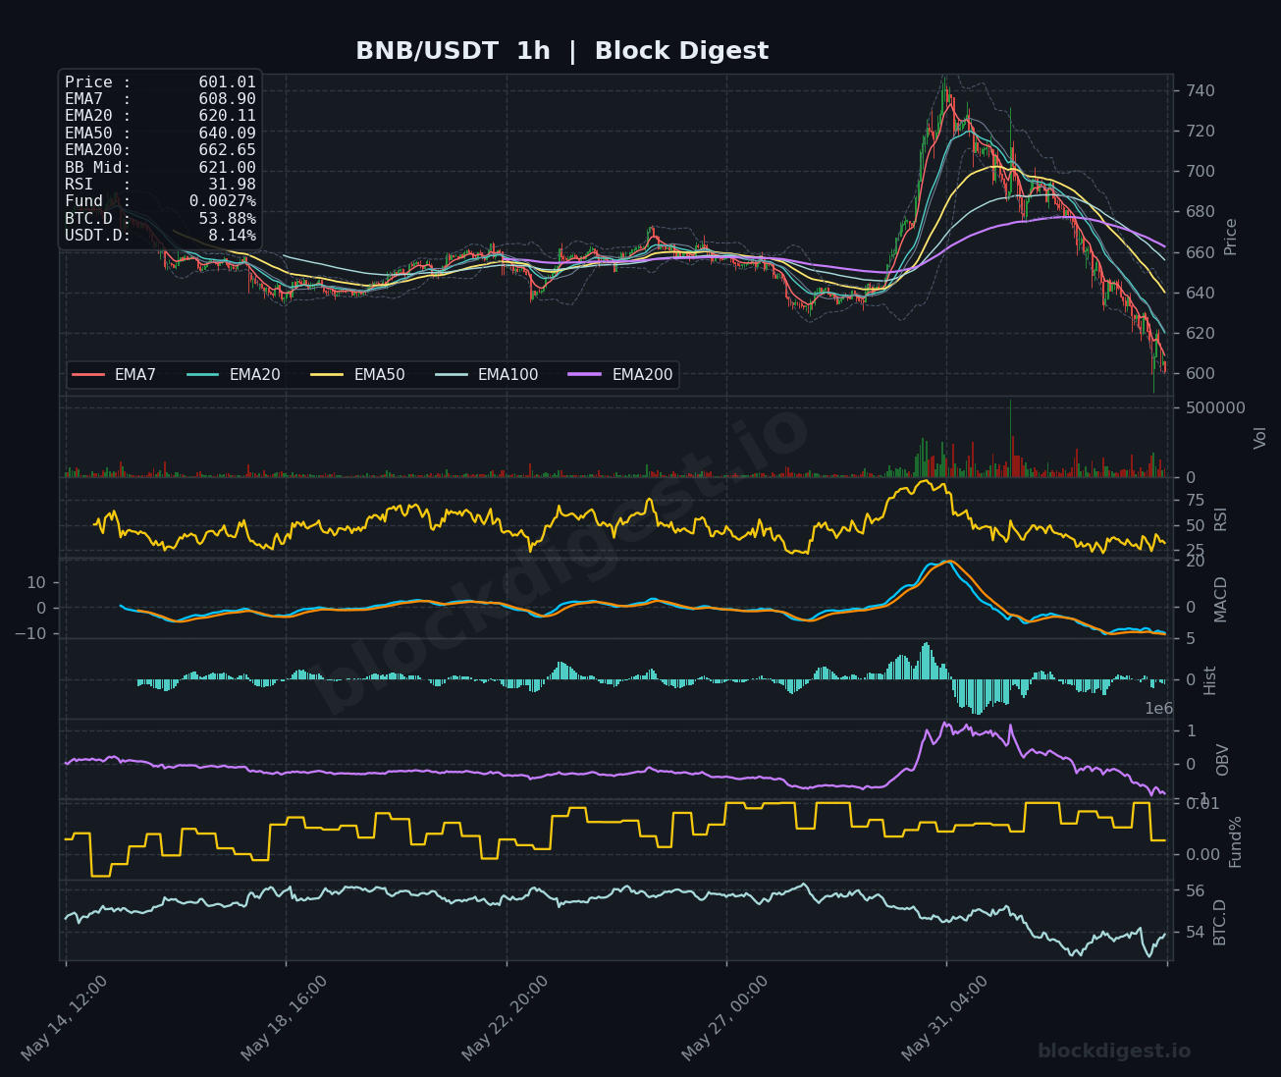Viewport: 1281px width, 1077px height.
Task: Click the 680 price axis tick
Action: 1200,212
